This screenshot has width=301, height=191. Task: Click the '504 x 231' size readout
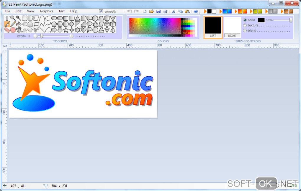tap(59, 186)
